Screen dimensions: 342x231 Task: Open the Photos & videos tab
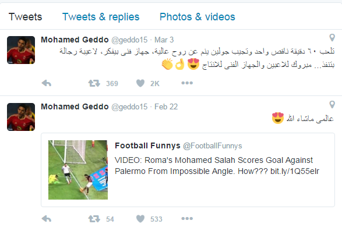coord(198,17)
